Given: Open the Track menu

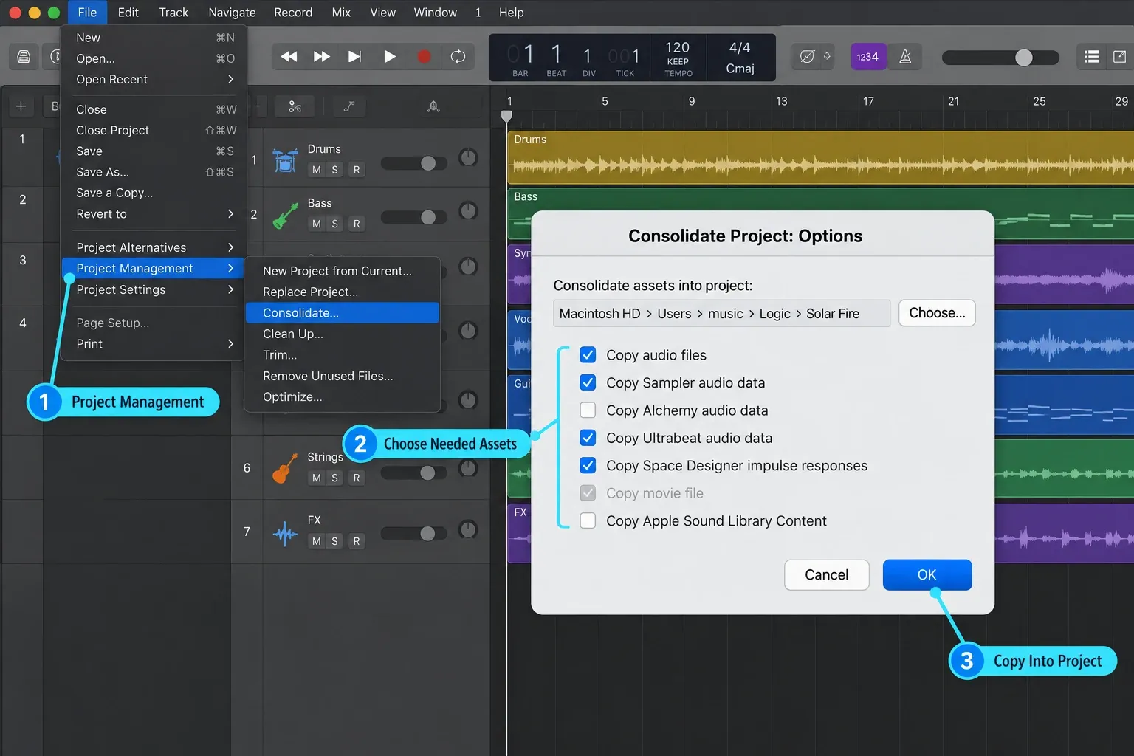Looking at the screenshot, I should point(173,13).
